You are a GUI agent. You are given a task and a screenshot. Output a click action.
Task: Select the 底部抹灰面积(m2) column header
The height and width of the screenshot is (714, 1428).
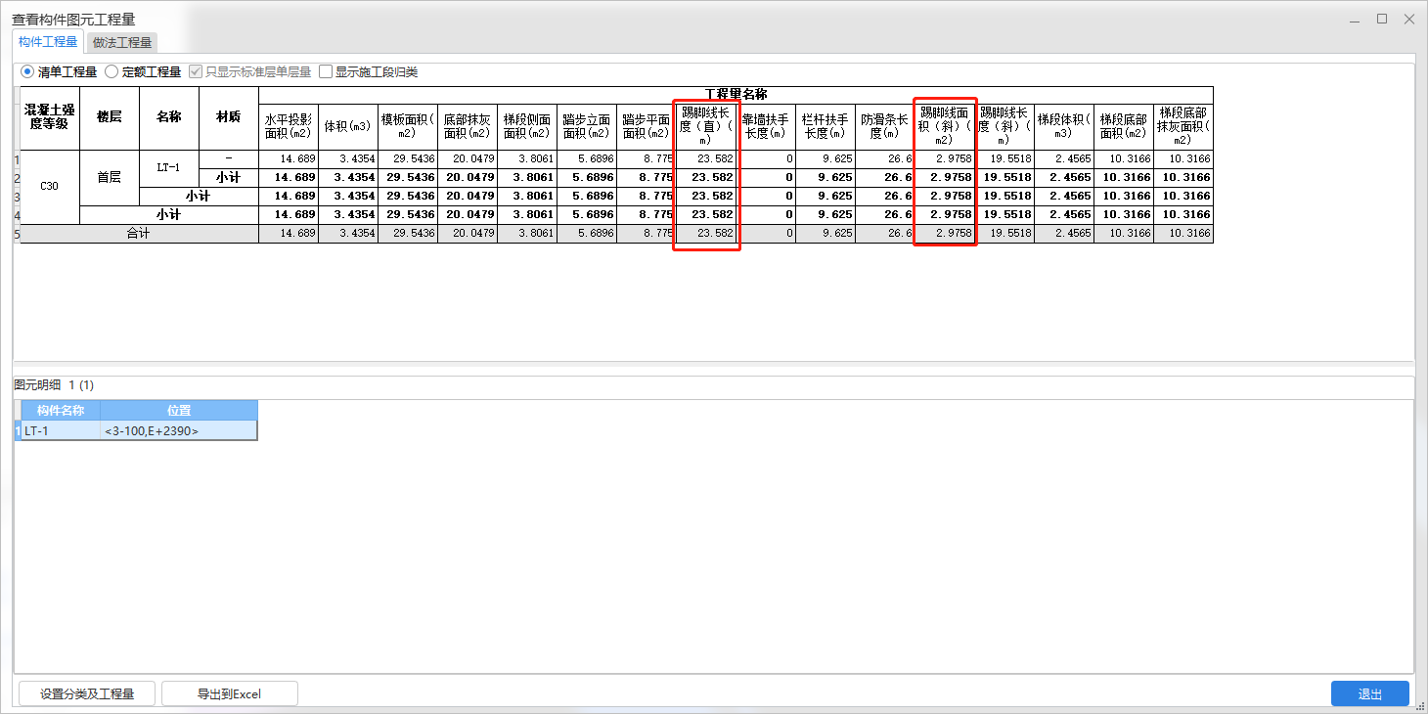pyautogui.click(x=468, y=126)
